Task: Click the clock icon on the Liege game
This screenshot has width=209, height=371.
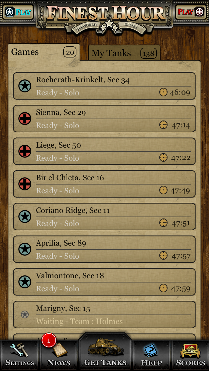Action: [x=163, y=158]
